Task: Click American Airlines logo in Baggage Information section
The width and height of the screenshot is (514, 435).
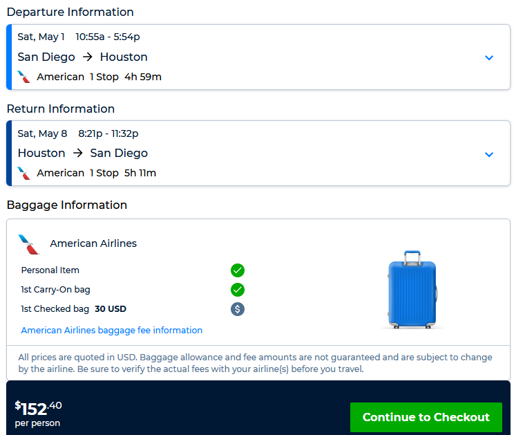Action: (29, 243)
